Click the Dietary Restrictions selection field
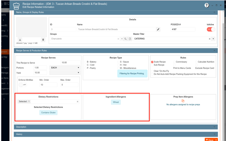 pyautogui.click(x=48, y=102)
